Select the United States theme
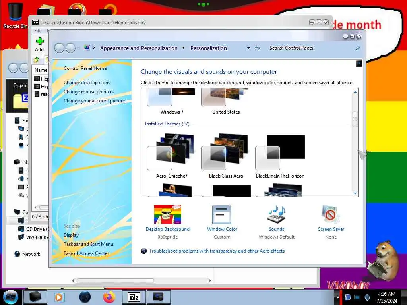The width and height of the screenshot is (407, 305). click(226, 102)
